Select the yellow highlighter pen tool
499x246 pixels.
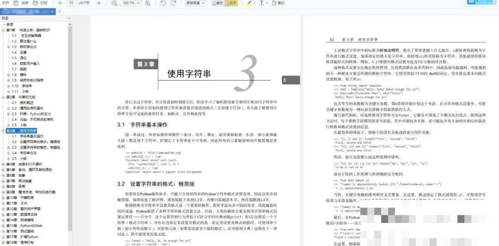click(x=249, y=3)
